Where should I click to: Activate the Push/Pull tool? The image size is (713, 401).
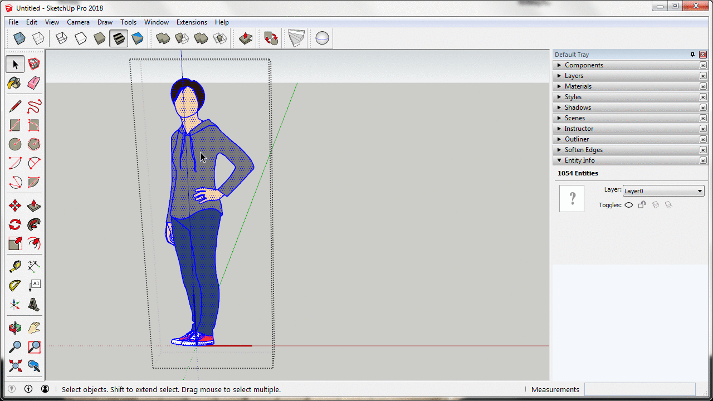[x=34, y=206]
